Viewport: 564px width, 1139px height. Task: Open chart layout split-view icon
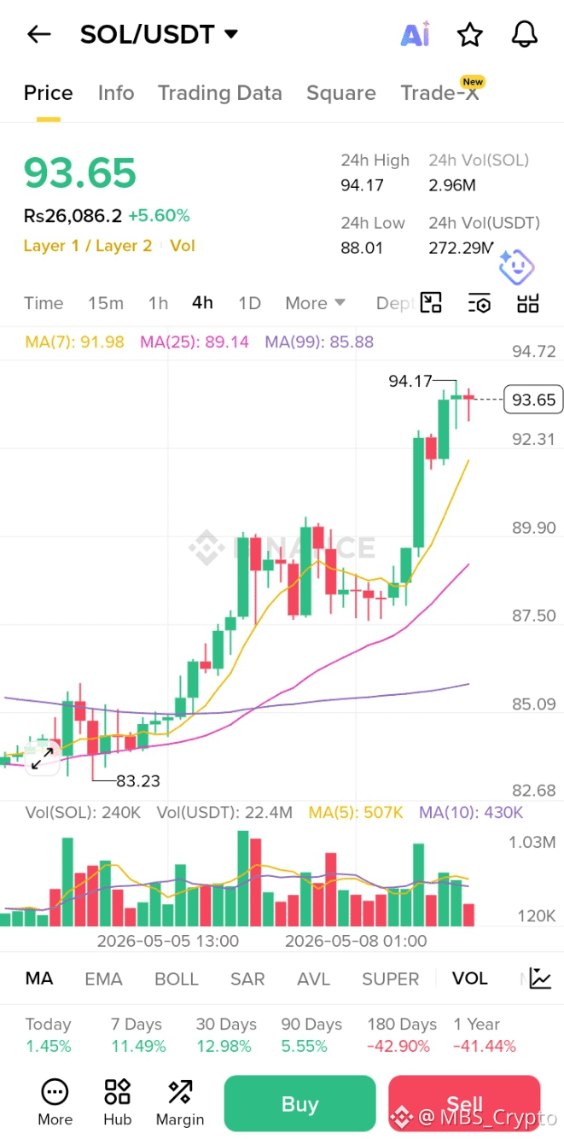click(x=432, y=303)
